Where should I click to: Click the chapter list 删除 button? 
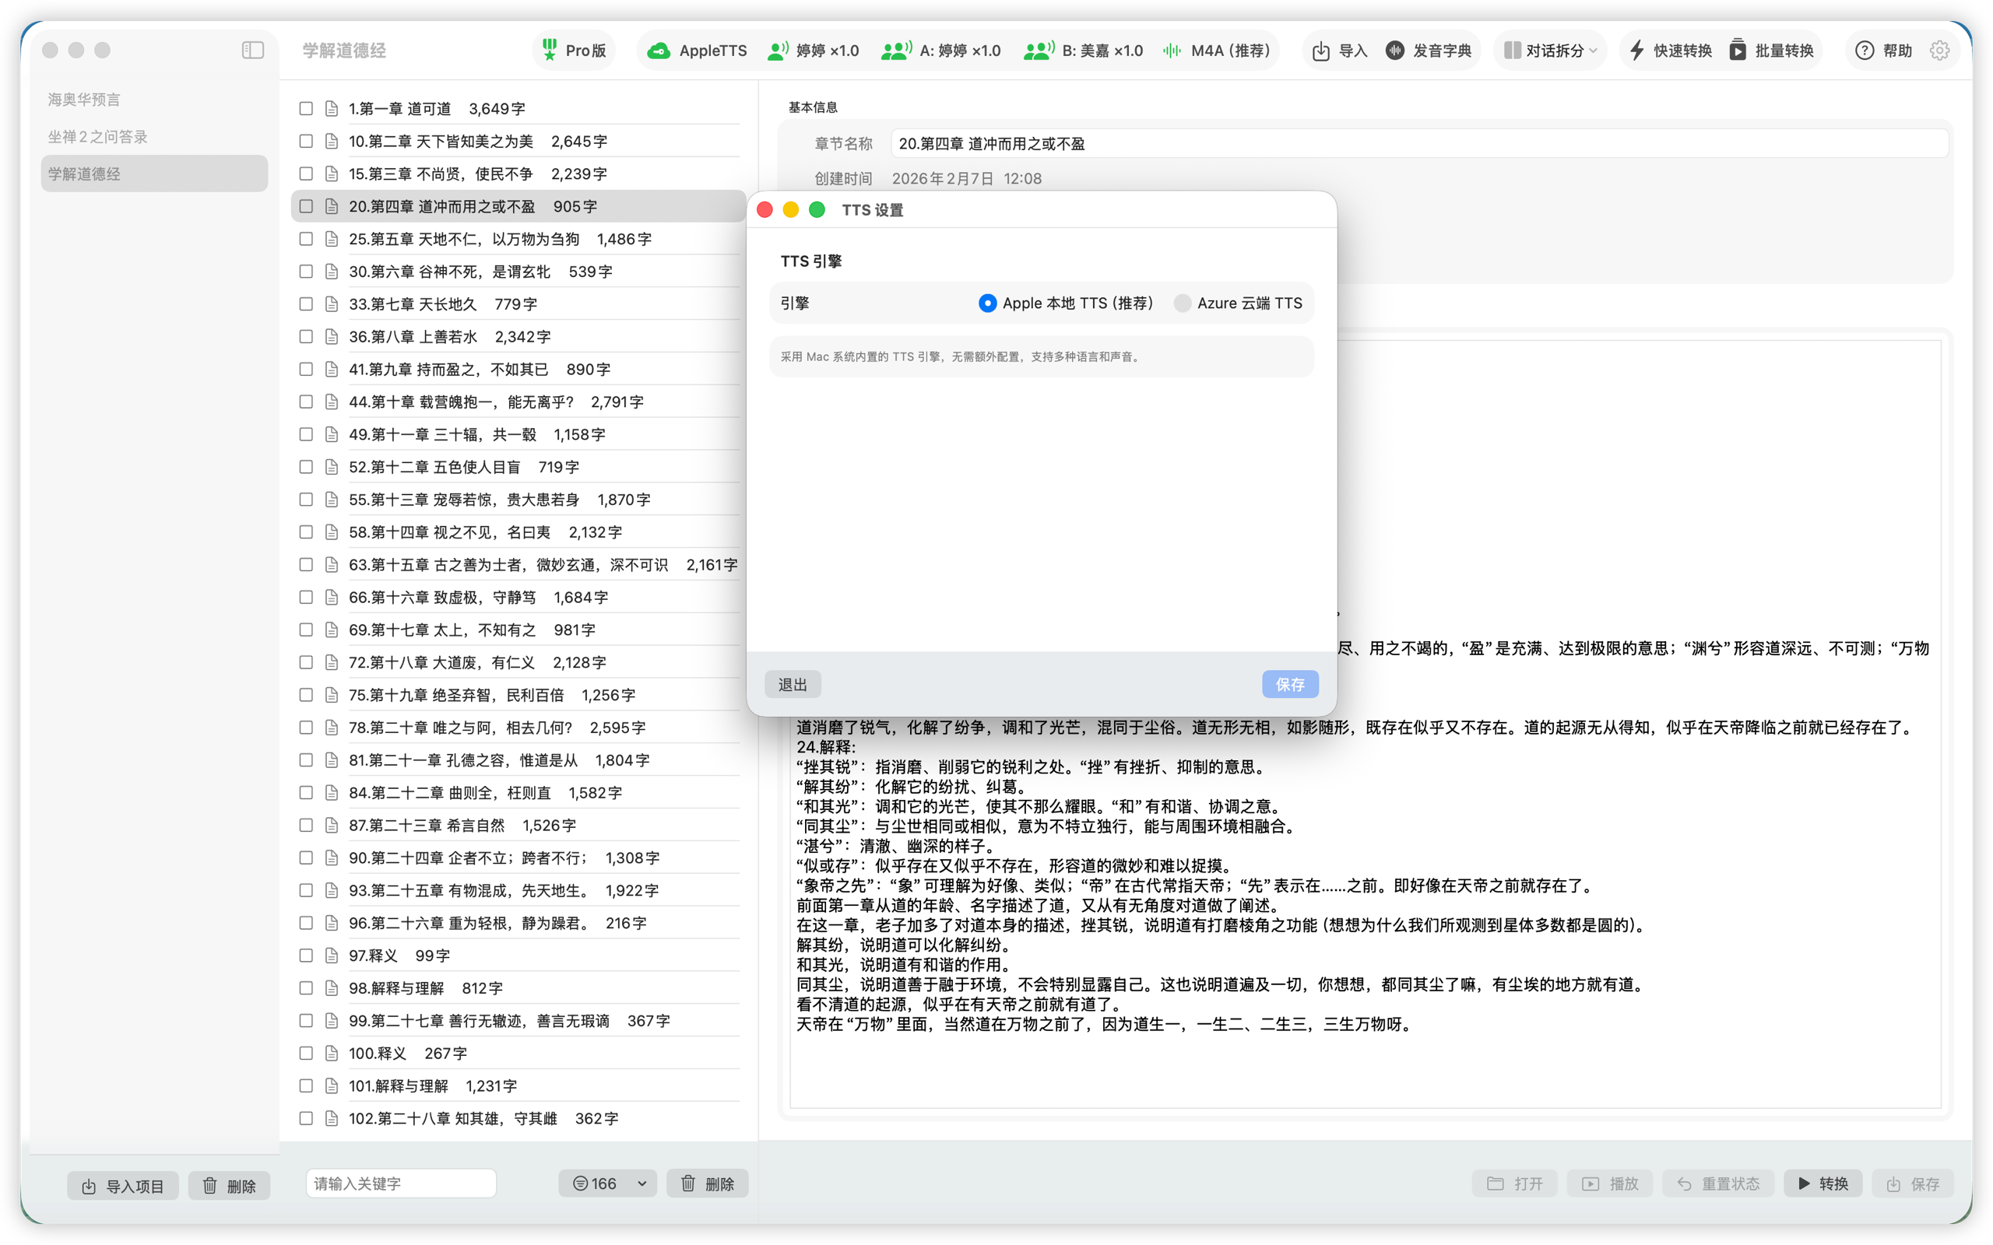[708, 1184]
